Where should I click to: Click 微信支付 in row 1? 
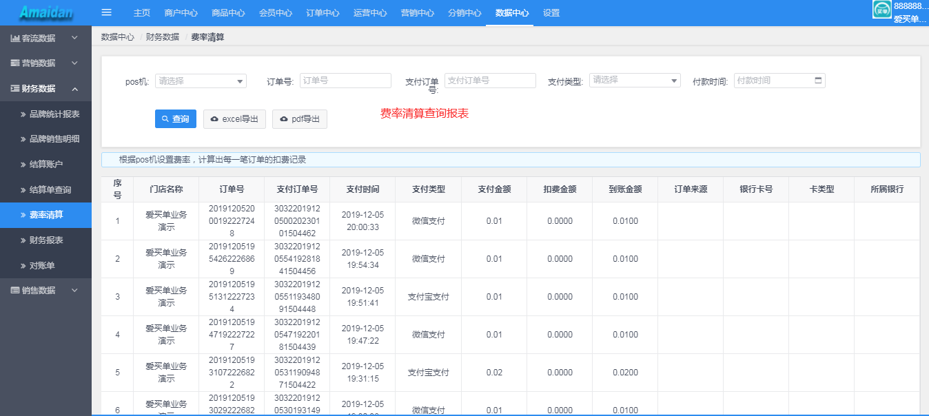click(429, 221)
